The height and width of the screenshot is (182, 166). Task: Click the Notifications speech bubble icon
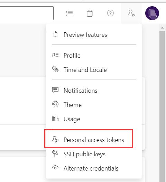pyautogui.click(x=55, y=90)
